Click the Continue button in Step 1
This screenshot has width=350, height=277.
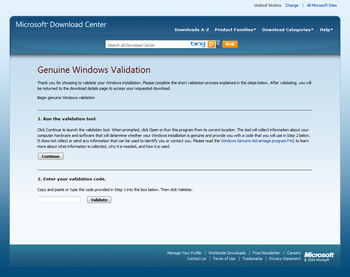[x=51, y=156]
